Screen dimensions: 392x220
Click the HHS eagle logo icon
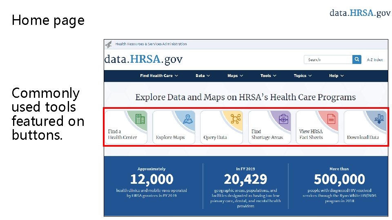click(x=109, y=44)
